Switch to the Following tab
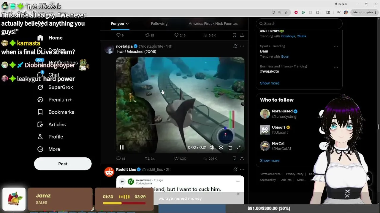Viewport: 380px width, 213px height. [159, 24]
